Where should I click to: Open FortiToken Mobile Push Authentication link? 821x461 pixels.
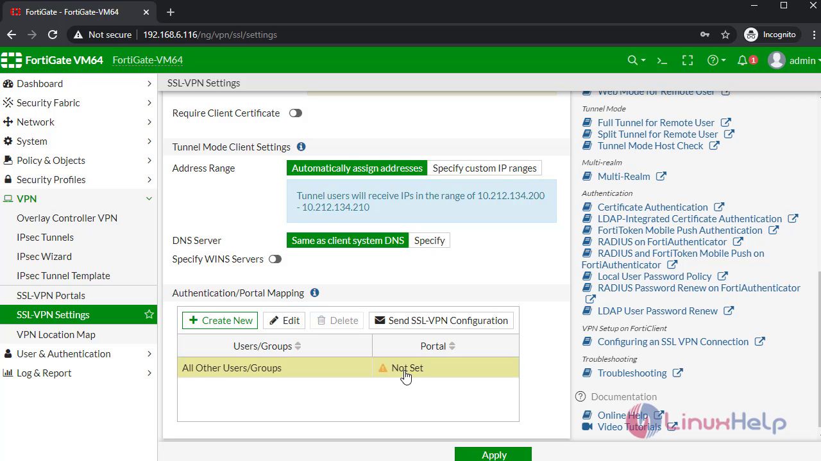tap(680, 230)
